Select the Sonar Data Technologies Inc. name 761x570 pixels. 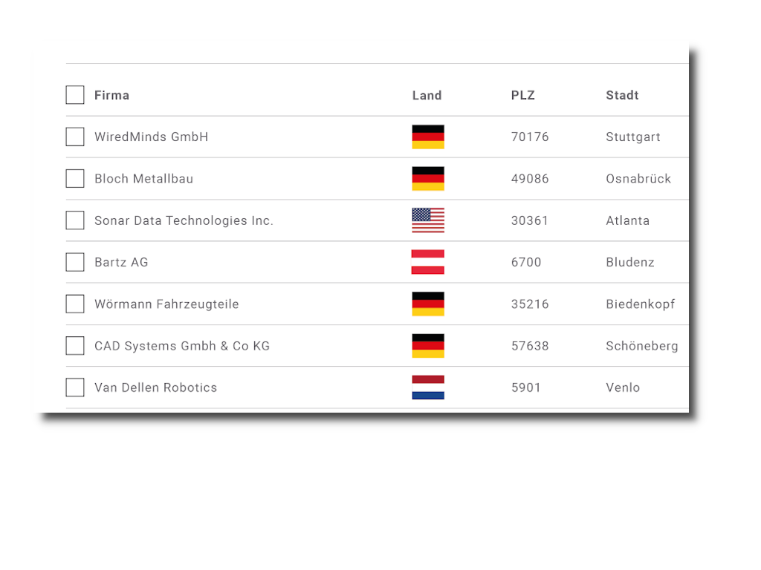click(184, 220)
